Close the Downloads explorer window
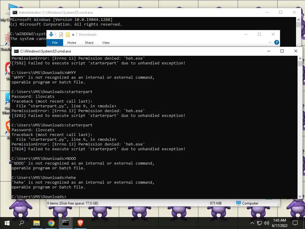The width and height of the screenshot is (305, 229). pyautogui.click(x=273, y=35)
